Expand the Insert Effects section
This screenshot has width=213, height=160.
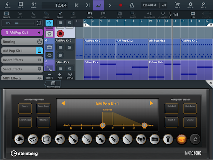click(22, 60)
